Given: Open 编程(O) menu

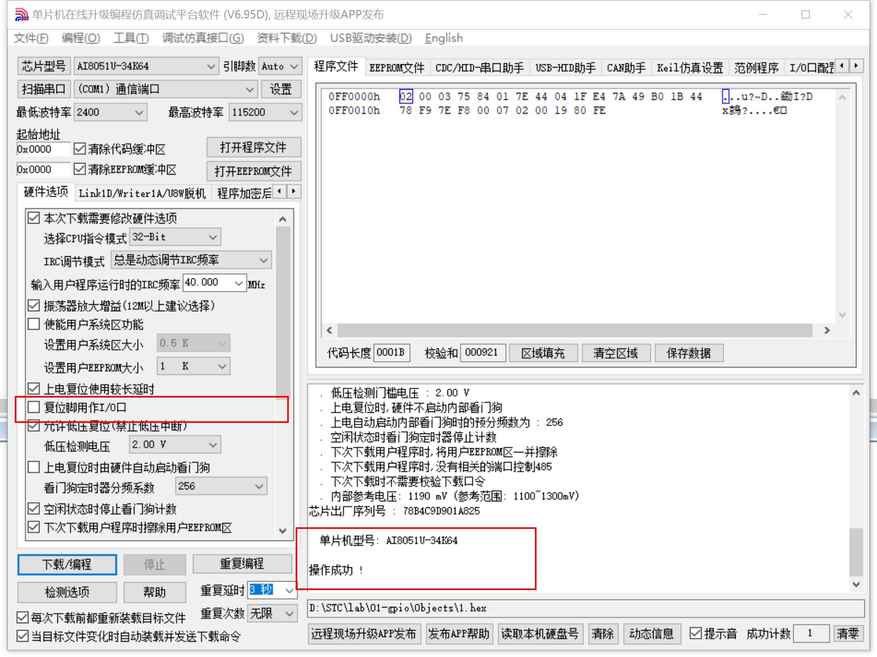Looking at the screenshot, I should coord(81,38).
